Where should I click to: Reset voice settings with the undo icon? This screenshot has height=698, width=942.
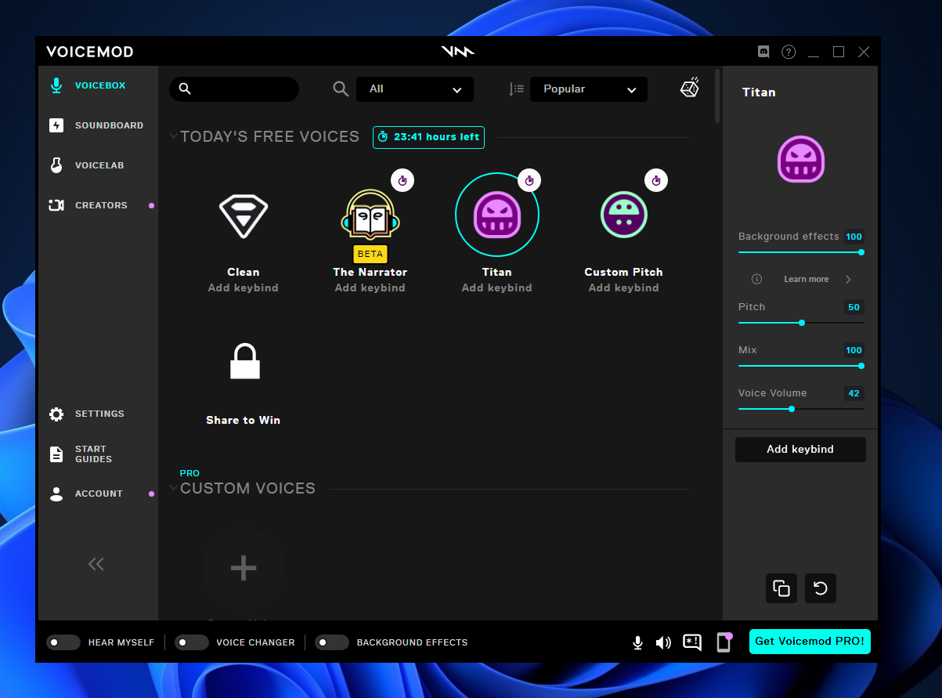point(820,588)
